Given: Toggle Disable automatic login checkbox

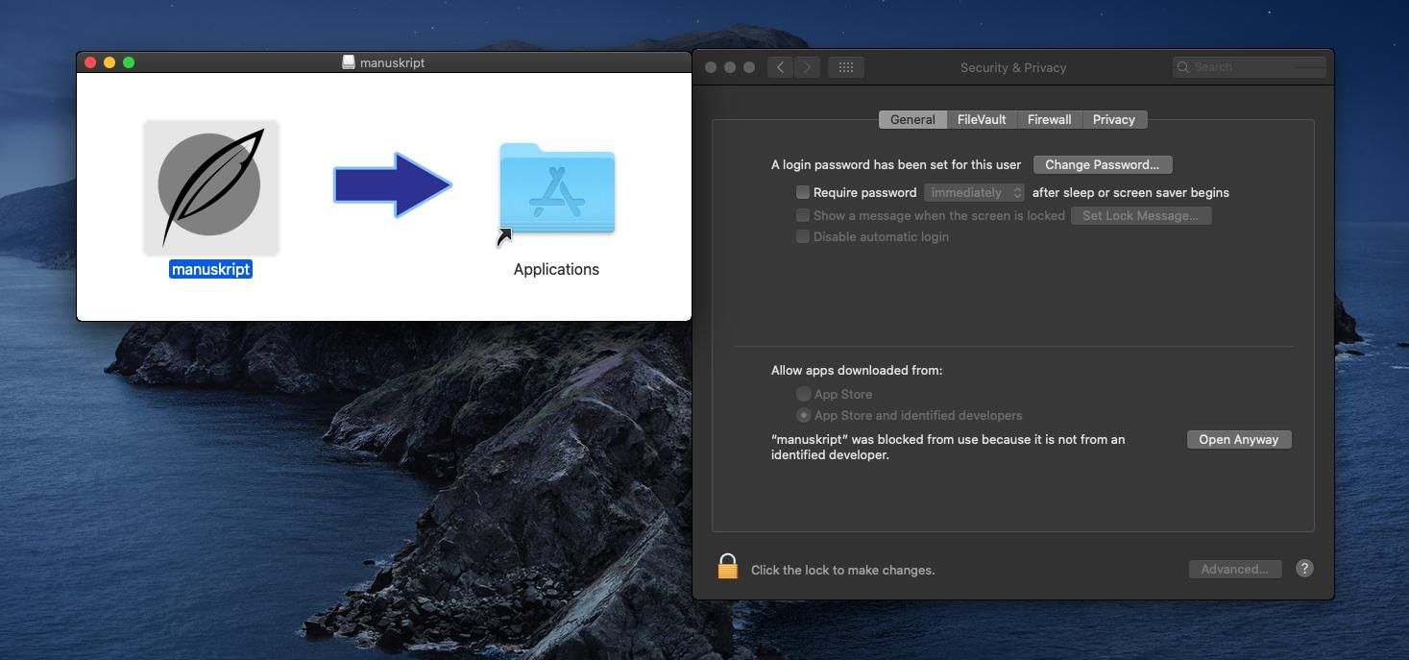Looking at the screenshot, I should point(803,236).
